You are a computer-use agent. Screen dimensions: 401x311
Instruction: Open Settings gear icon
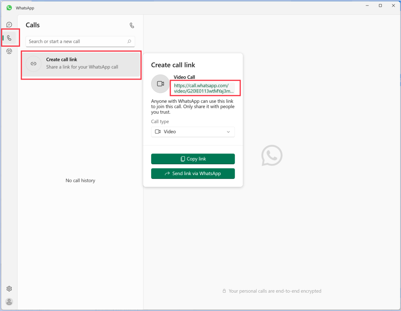(x=9, y=288)
